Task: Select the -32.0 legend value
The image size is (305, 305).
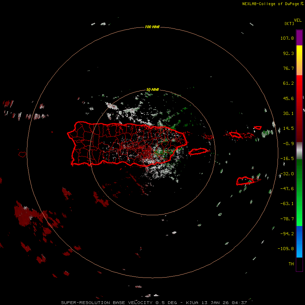Action: 287,174
